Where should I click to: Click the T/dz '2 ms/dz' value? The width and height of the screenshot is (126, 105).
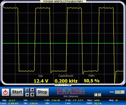tap(55, 100)
